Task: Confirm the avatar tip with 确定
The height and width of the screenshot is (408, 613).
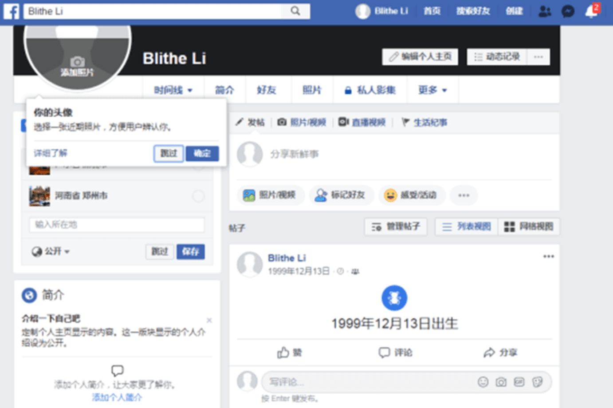Action: (202, 154)
